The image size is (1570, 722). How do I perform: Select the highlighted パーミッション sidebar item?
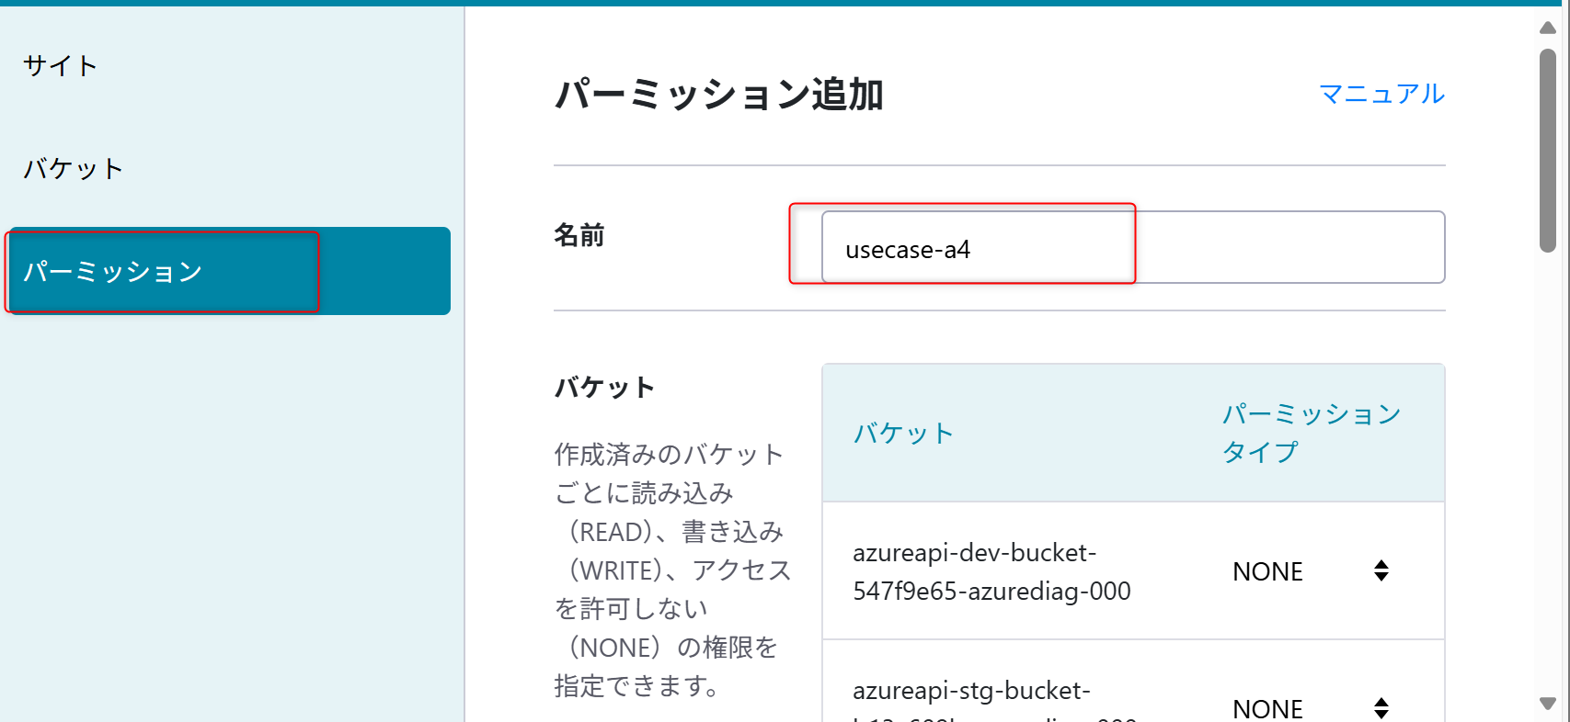113,272
